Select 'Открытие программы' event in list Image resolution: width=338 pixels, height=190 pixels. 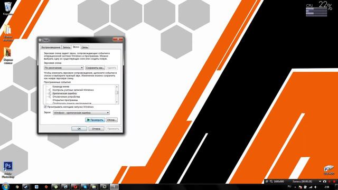65,100
